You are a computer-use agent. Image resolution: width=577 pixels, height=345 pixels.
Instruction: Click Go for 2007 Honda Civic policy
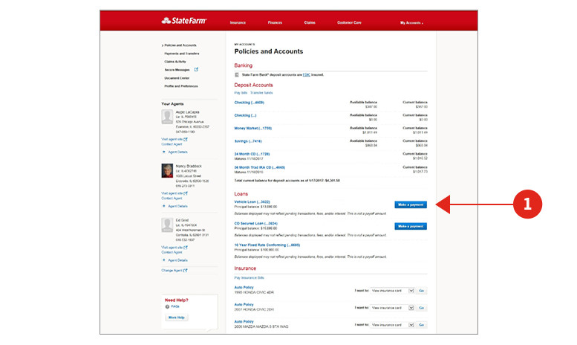pyautogui.click(x=421, y=308)
